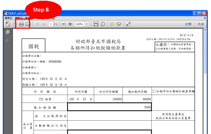Click the Create PDF online toolbar icon
The width and height of the screenshot is (211, 134).
[x=8, y=24]
